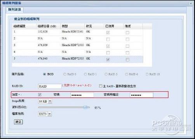This screenshot has height=139, width=195.
Task: Mark disk 1 as spare
Action: coord(127,32)
